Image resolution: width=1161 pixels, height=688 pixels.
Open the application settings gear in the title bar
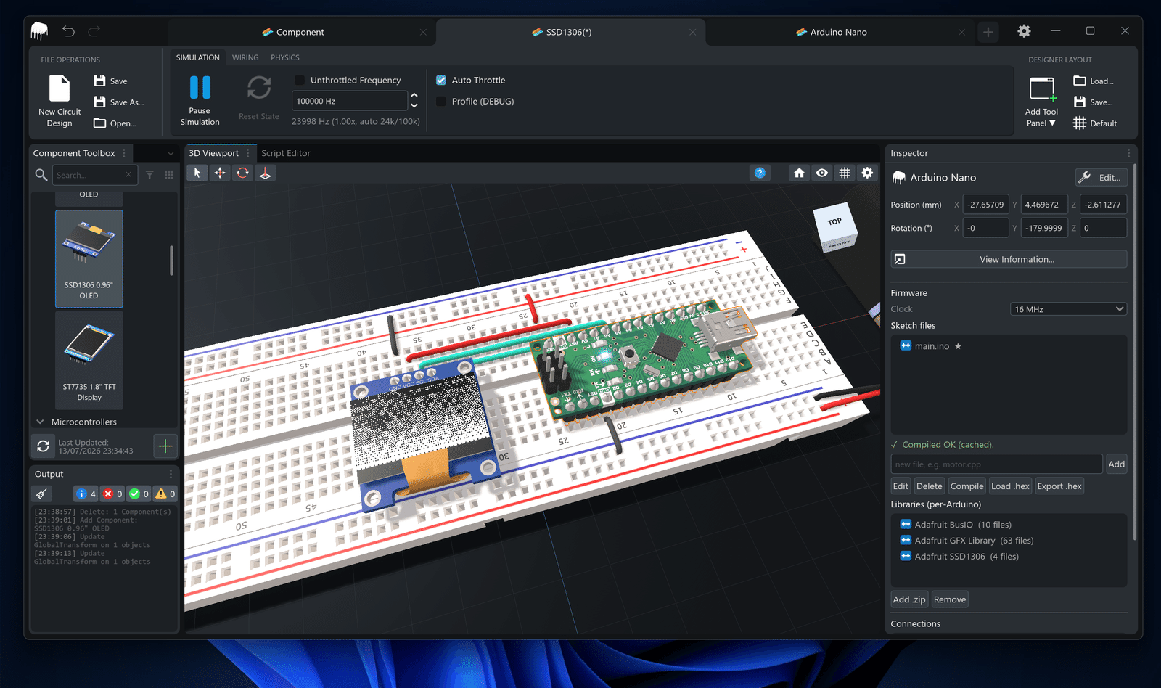pyautogui.click(x=1024, y=31)
